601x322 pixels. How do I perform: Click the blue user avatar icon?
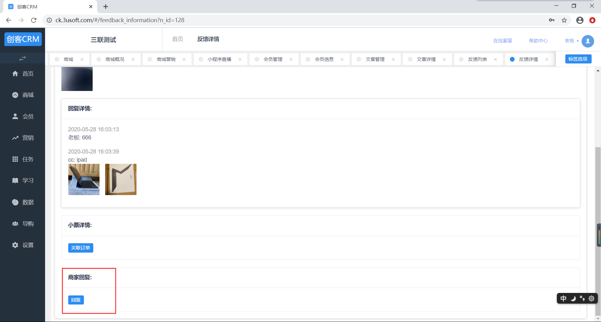point(588,41)
